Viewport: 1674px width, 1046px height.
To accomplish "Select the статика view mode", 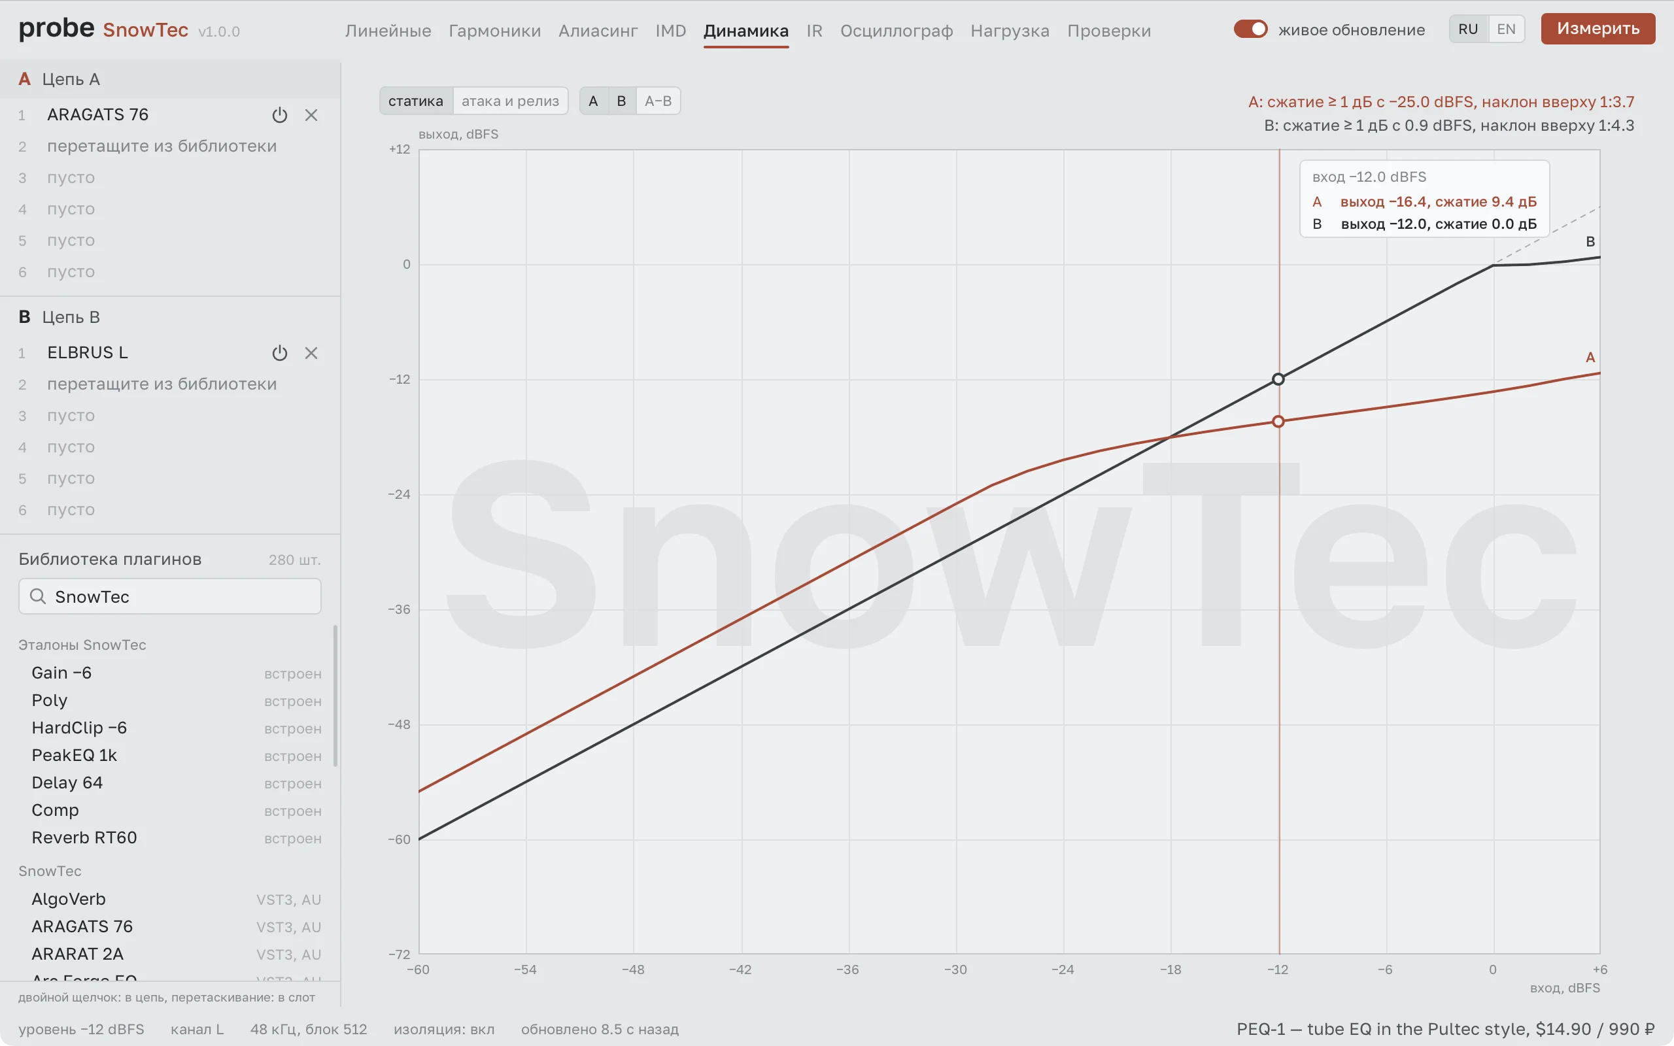I will pos(416,101).
